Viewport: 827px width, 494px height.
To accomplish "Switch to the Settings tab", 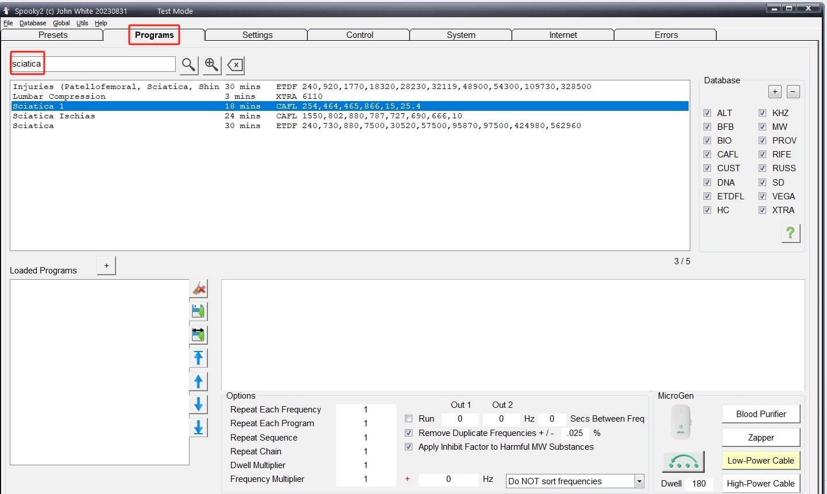I will [x=257, y=35].
